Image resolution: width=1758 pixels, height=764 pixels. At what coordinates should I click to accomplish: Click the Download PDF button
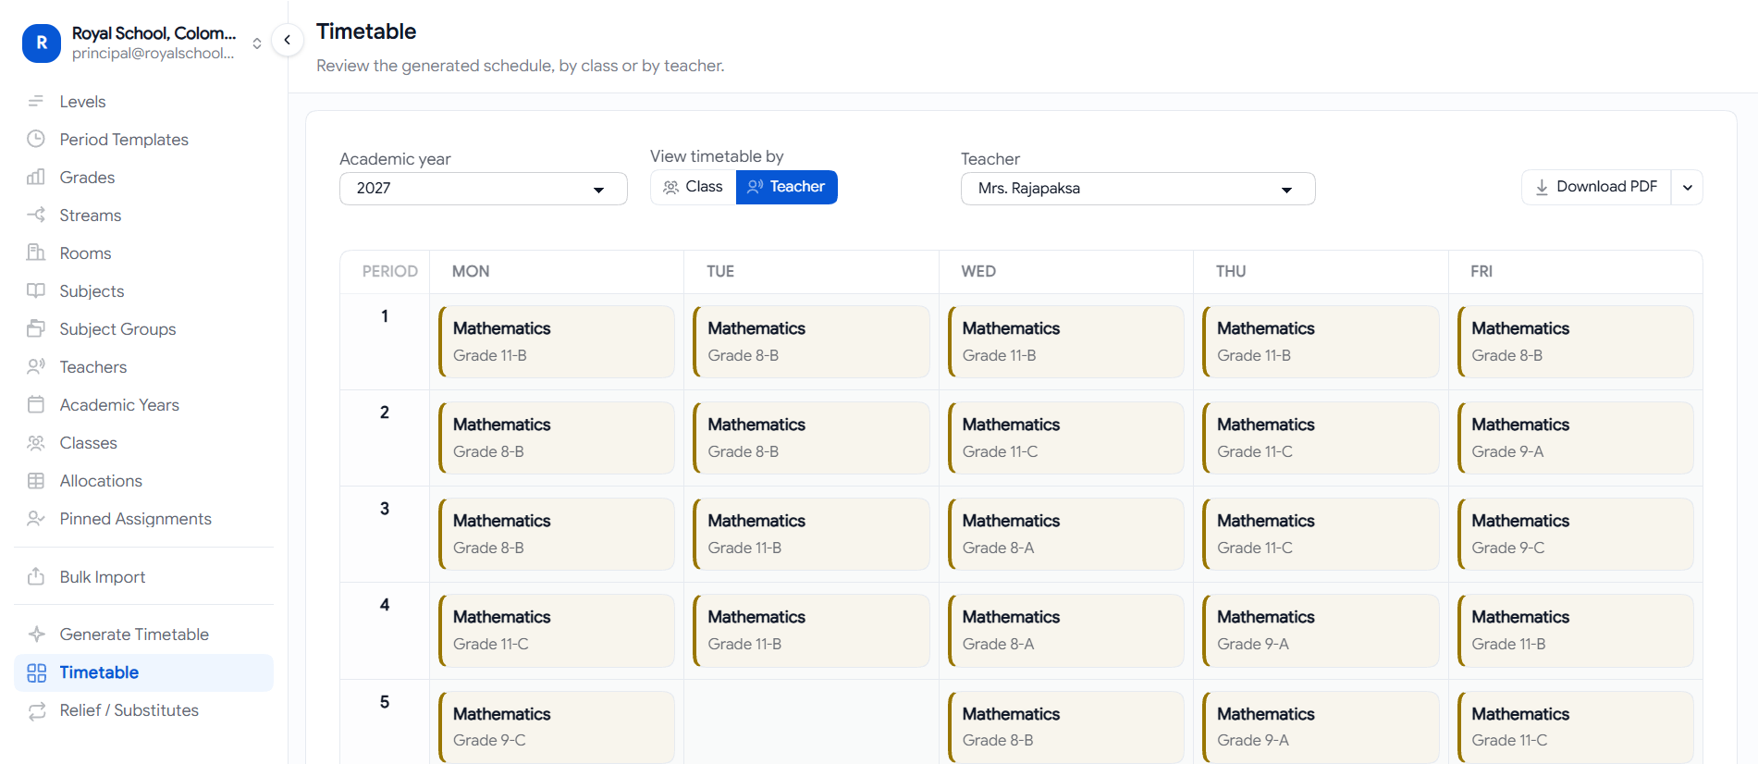tap(1597, 187)
